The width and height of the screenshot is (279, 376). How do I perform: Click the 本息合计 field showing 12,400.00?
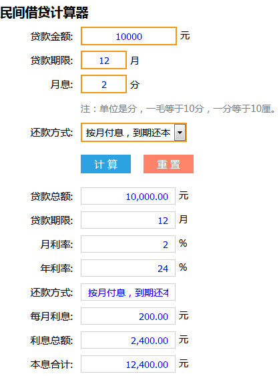click(128, 364)
